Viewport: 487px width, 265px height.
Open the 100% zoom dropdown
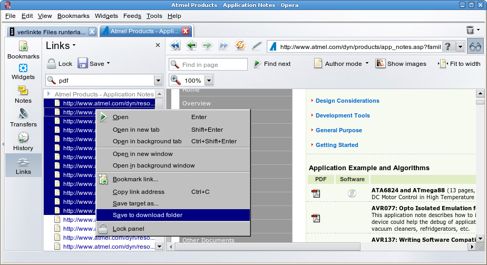point(209,81)
